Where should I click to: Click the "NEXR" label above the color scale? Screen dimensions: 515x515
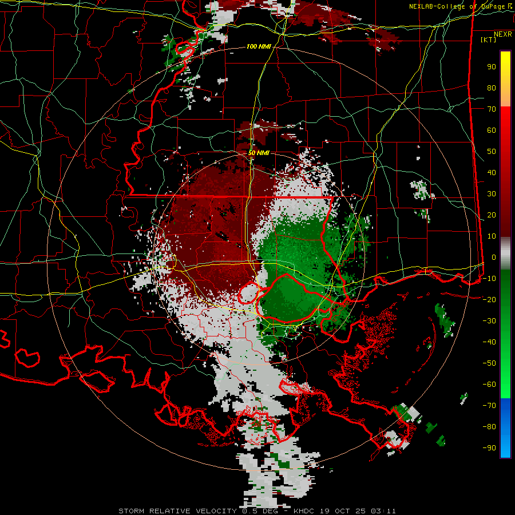tap(503, 34)
